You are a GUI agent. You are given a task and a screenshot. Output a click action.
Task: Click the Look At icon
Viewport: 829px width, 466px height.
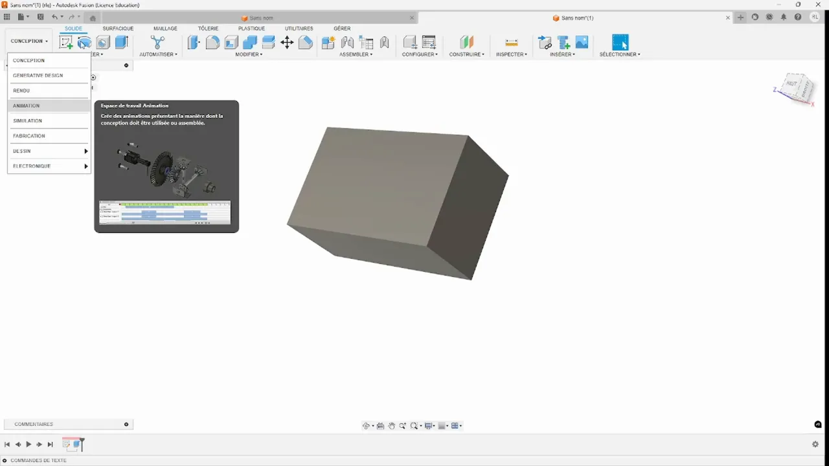click(x=381, y=426)
